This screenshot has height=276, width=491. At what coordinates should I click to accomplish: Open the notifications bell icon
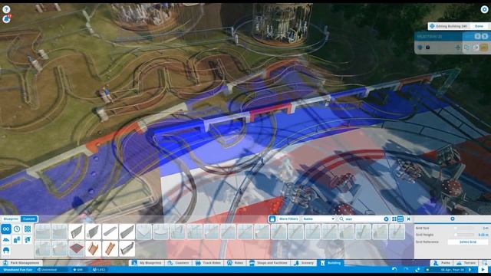click(x=6, y=19)
